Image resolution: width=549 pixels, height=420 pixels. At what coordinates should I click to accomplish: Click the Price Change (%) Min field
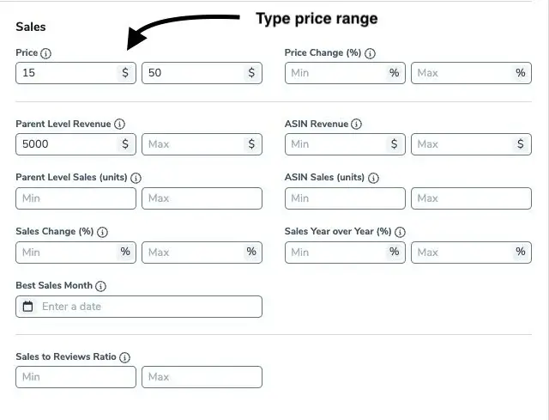(335, 73)
